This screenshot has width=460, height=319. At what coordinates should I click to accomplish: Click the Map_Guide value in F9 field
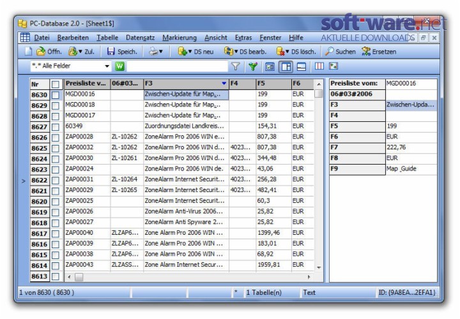point(401,168)
